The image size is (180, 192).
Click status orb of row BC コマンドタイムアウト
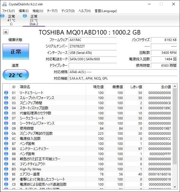[x=6, y=164]
